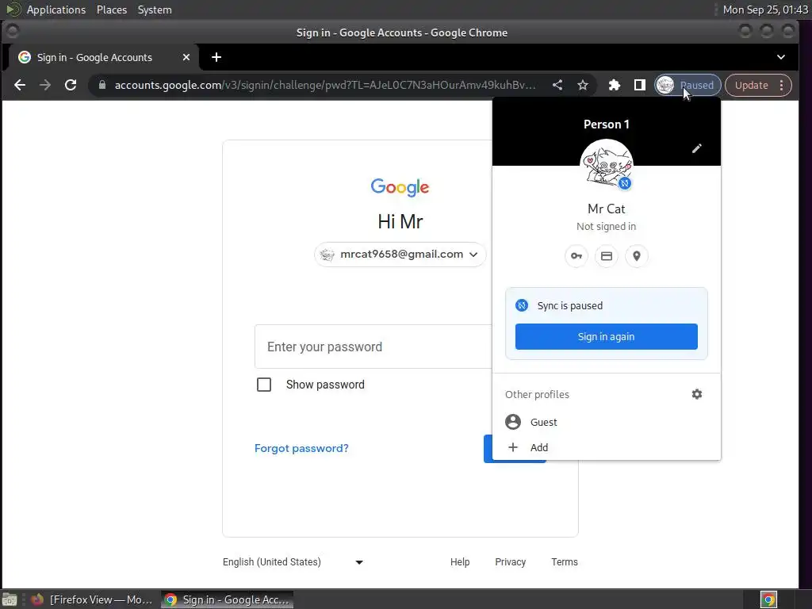Click the padlock site info icon
Image resolution: width=812 pixels, height=609 pixels.
pos(102,85)
